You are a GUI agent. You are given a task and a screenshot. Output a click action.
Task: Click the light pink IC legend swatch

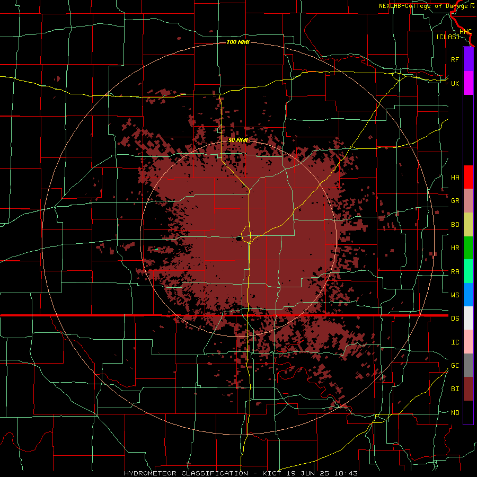pyautogui.click(x=468, y=342)
